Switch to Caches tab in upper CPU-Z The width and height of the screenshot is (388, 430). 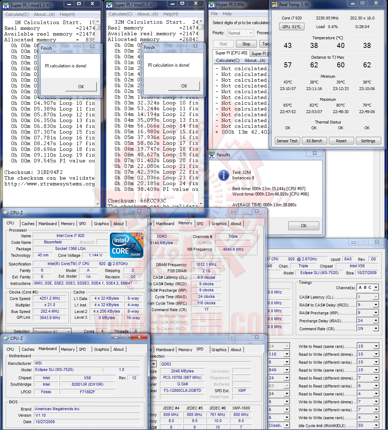28,224
